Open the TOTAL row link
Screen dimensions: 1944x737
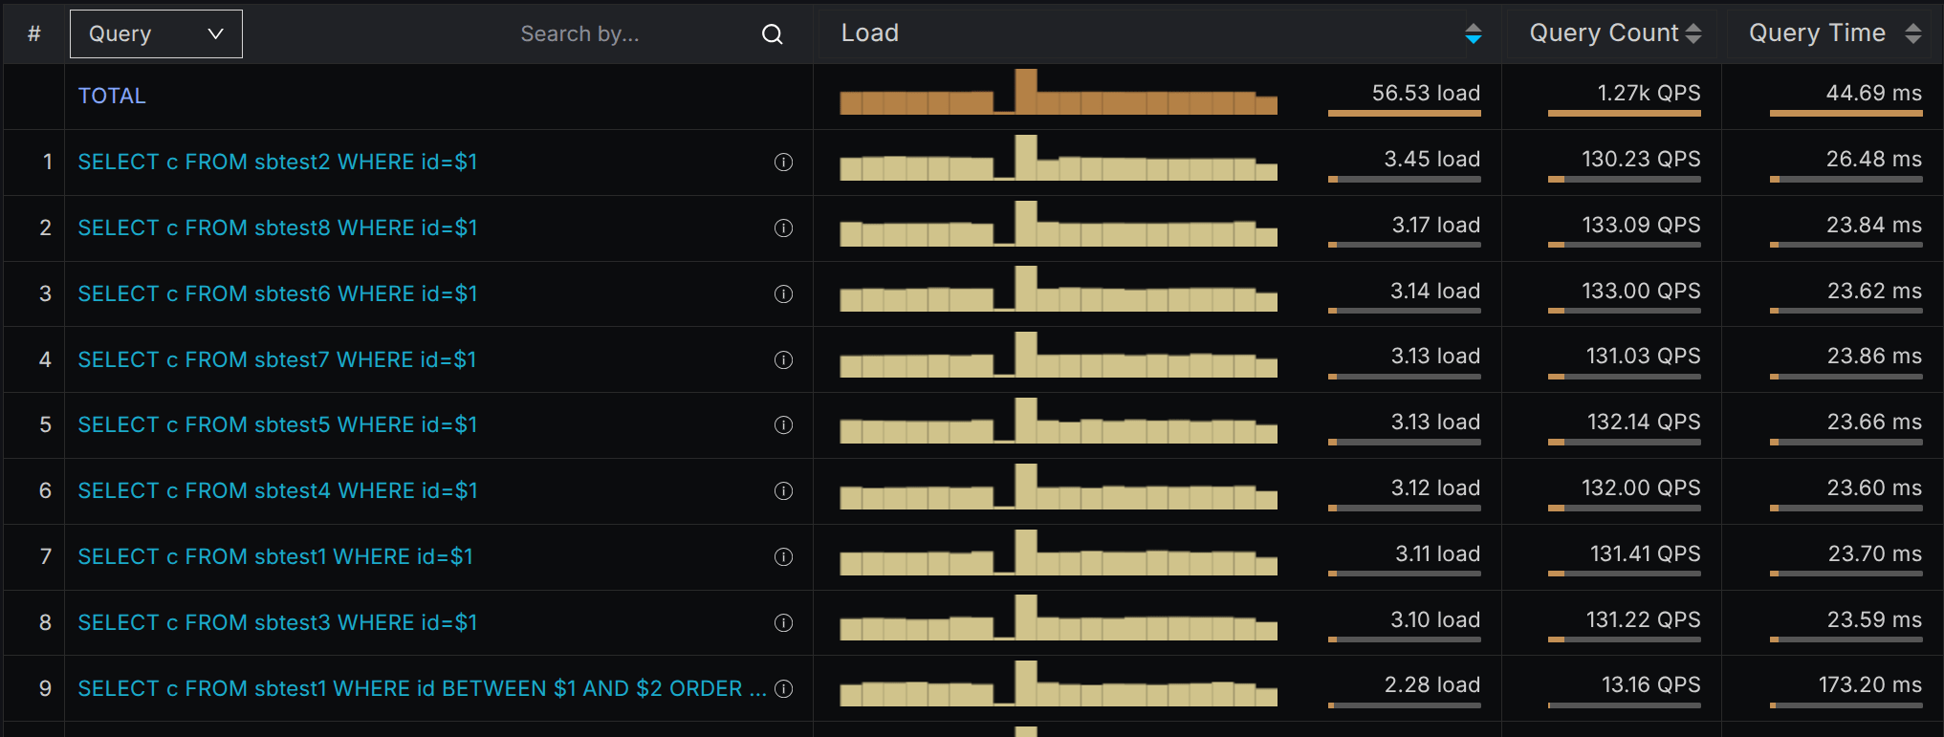112,97
